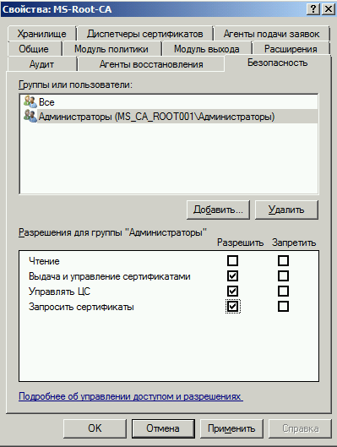
Task: Click the help question mark in title bar
Action: [x=313, y=9]
